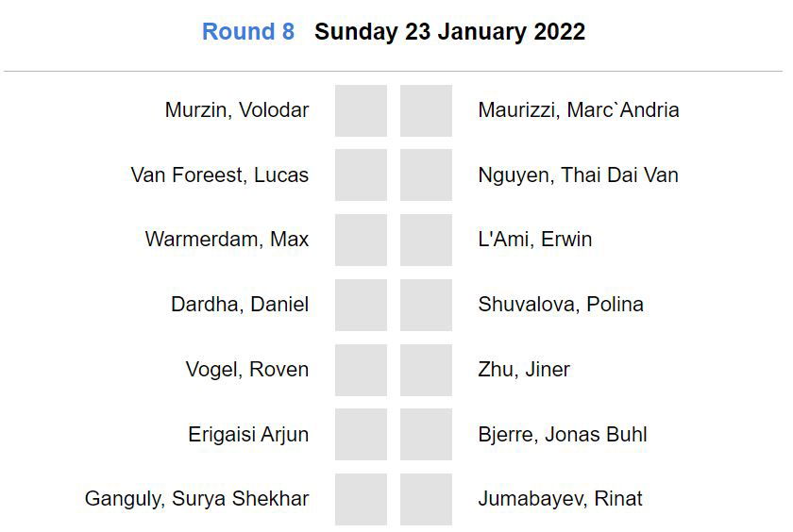Open Bjerre, Jonas Buhl player entry
The height and width of the screenshot is (532, 793).
563,434
